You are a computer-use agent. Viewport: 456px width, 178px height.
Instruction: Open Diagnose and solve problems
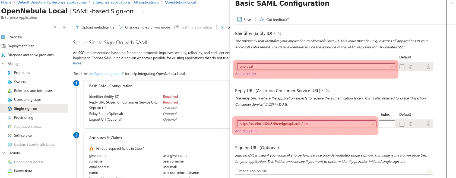[30, 55]
